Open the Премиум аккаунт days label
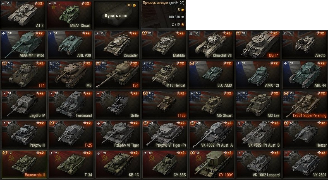Viewport: 328px width, 180px height. point(164,3)
